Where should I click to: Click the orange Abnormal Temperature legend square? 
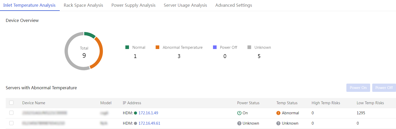tap(157, 47)
